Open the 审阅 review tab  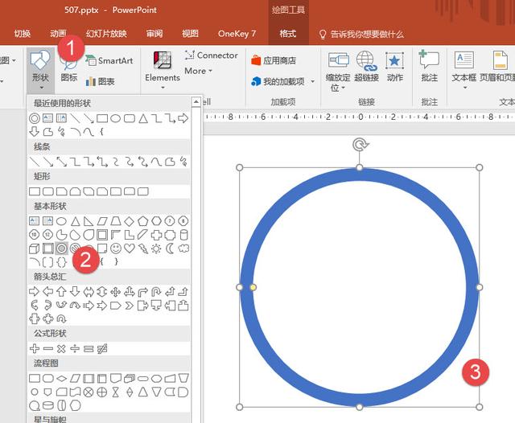(x=154, y=34)
